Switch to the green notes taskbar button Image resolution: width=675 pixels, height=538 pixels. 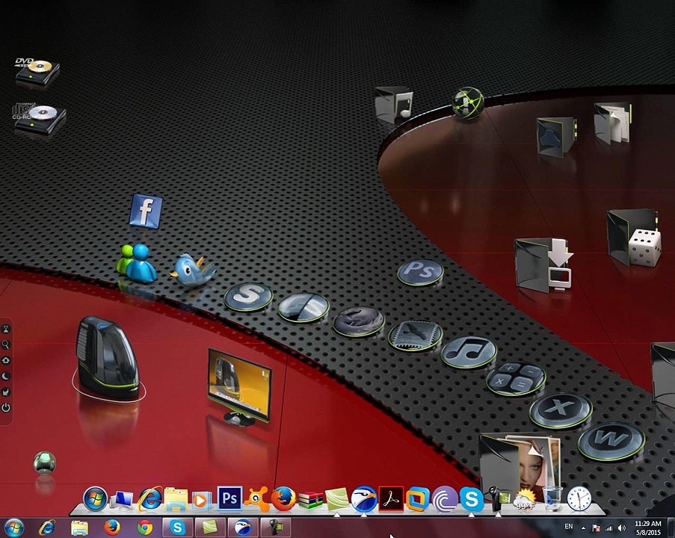pos(210,528)
